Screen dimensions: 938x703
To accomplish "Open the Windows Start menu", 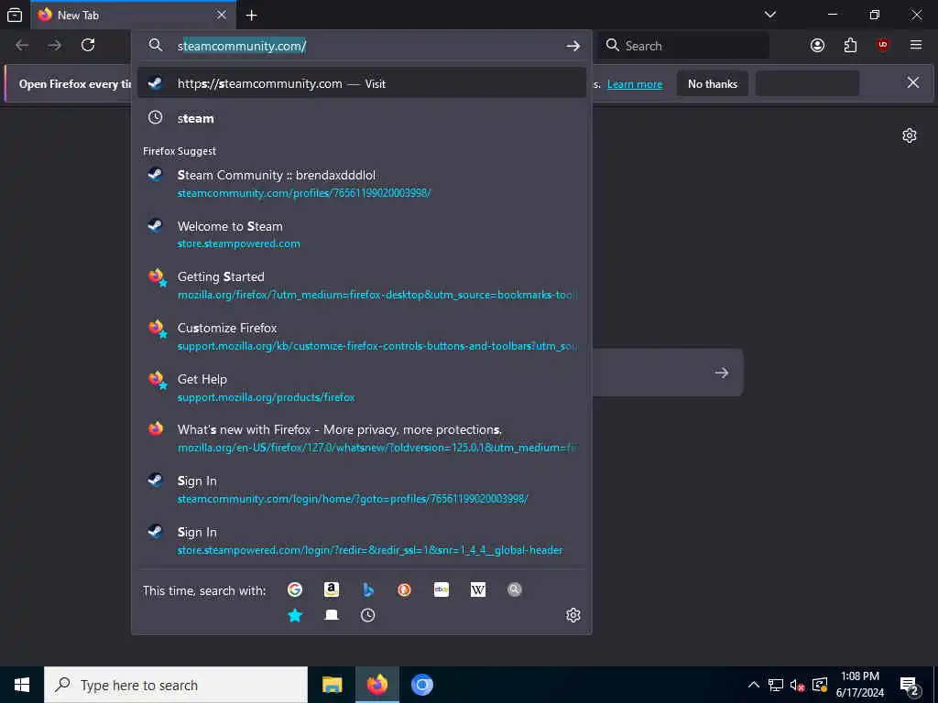I will [22, 685].
